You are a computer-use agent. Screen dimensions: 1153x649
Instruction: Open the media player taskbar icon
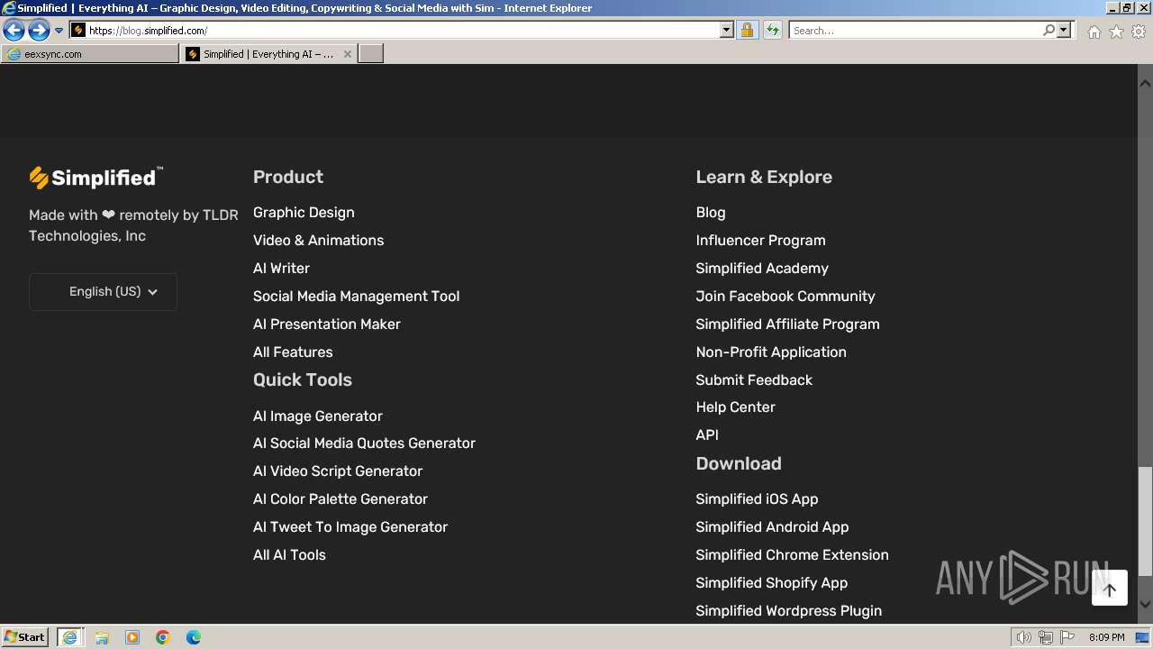pyautogui.click(x=132, y=637)
